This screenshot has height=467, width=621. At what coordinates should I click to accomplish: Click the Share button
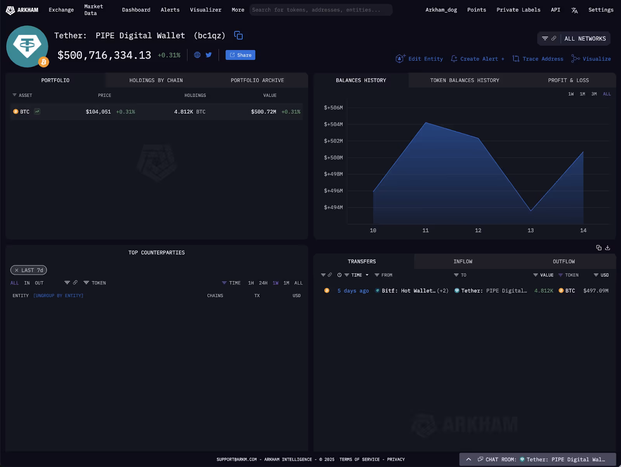point(240,55)
